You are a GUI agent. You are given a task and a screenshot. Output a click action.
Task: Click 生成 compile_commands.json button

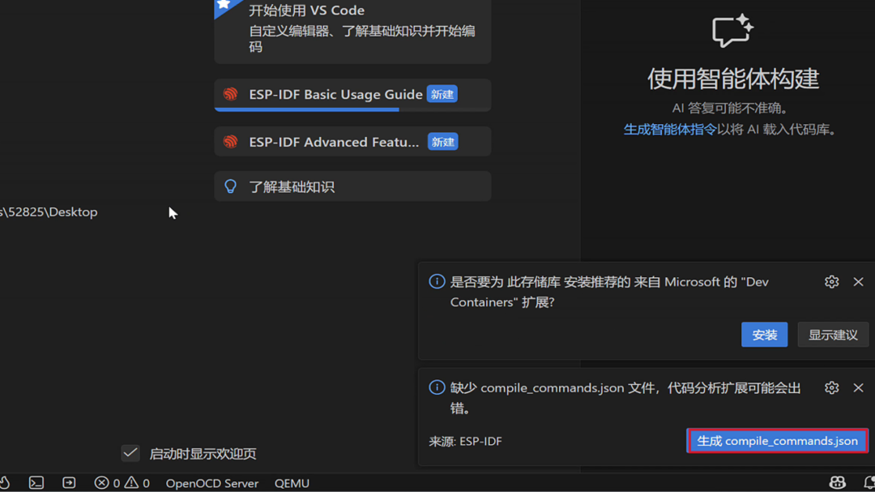click(777, 441)
